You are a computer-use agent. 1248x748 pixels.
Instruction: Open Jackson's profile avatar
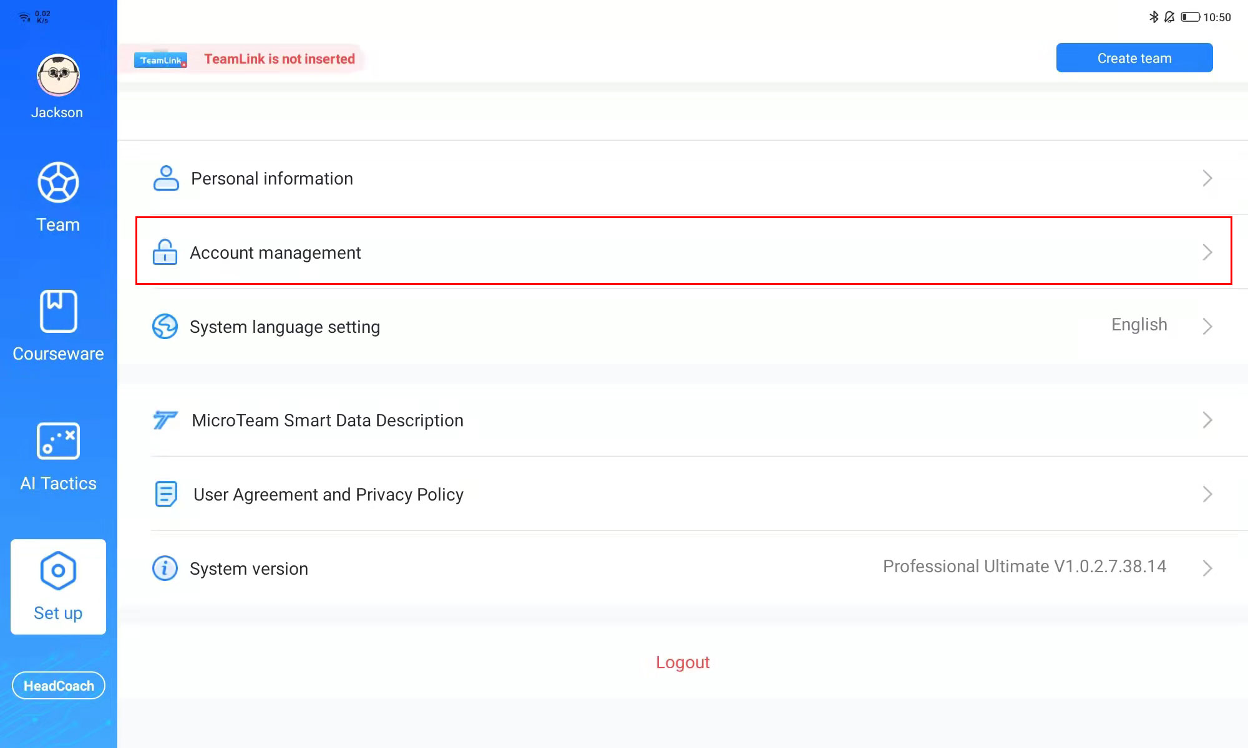coord(58,75)
